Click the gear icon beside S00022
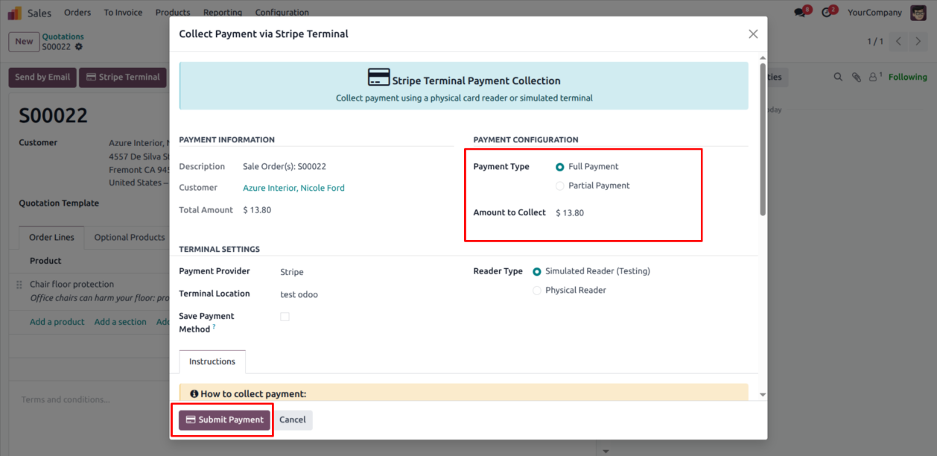Viewport: 937px width, 456px height. [79, 47]
